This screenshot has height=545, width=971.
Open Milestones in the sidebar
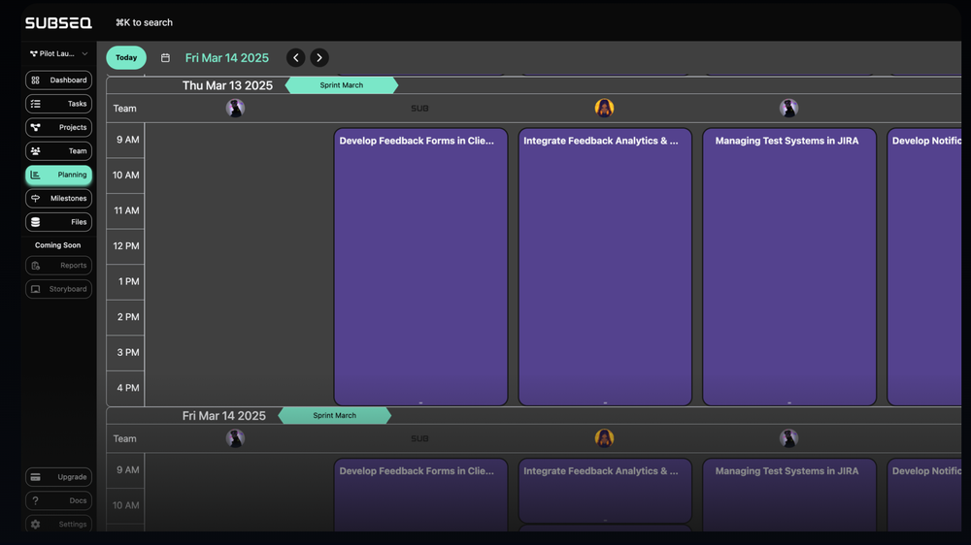coord(58,198)
